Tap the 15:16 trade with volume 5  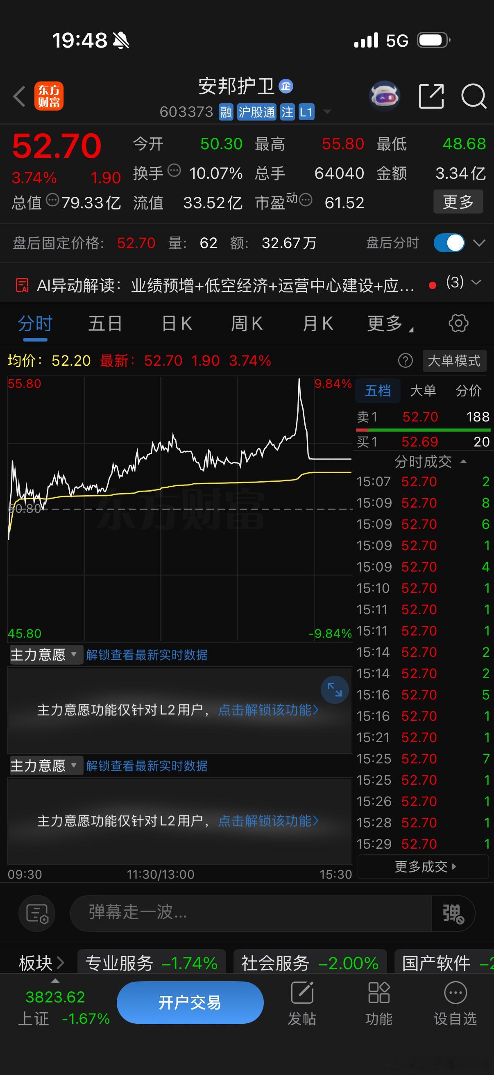tap(423, 695)
